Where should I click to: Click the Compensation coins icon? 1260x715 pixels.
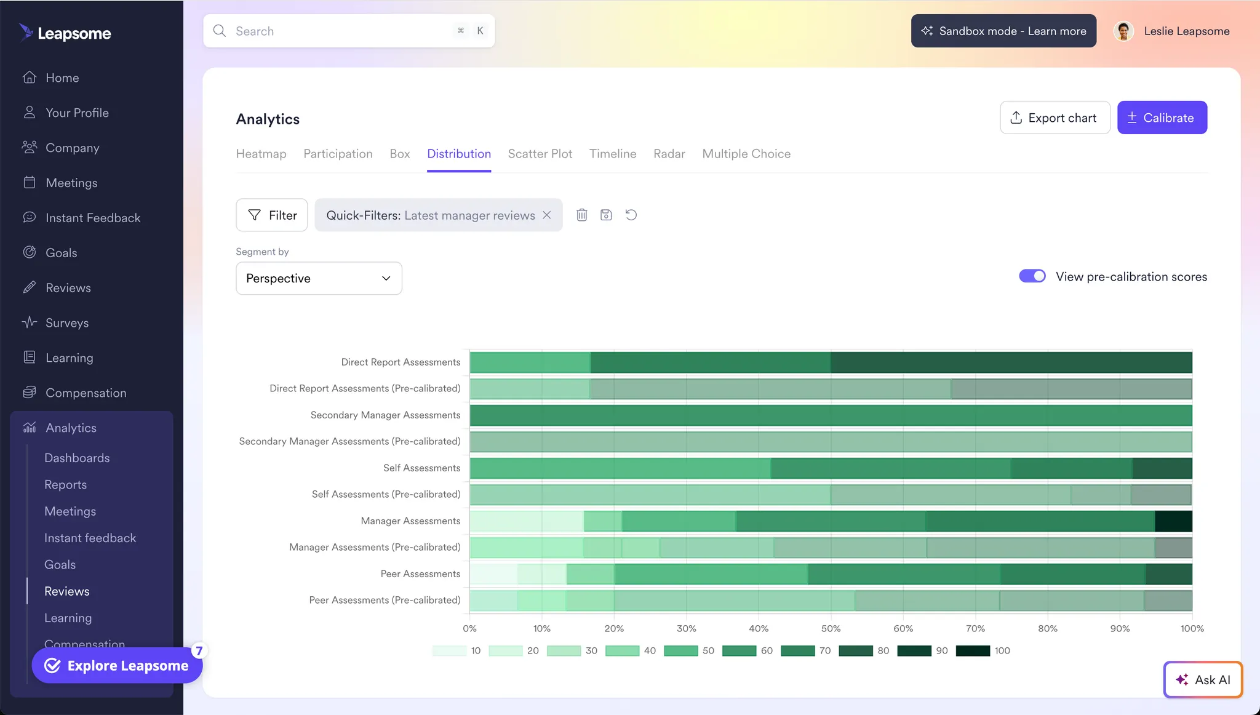pos(30,393)
